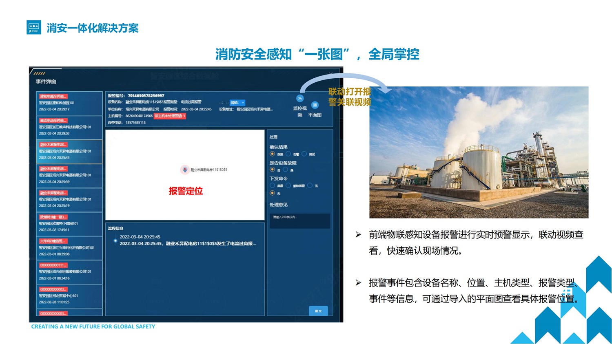Viewport: 612px width, 344px height.
Task: Choose 解除屏蔽 under 下发命令
Action: pos(288,185)
